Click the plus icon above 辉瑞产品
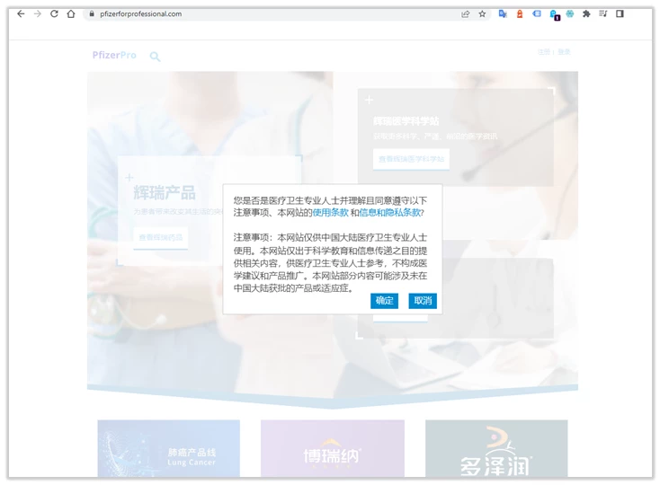660x485 pixels. pos(129,178)
